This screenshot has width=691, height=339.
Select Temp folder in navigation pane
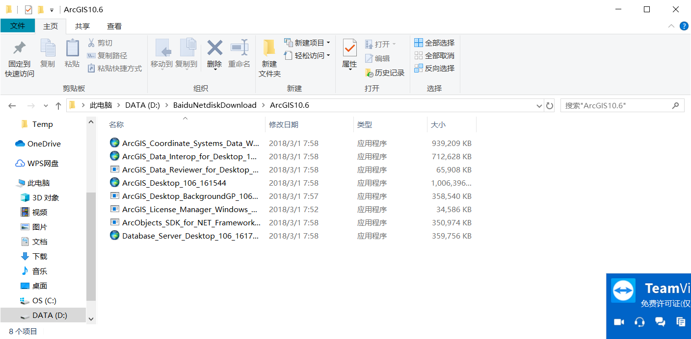point(43,124)
